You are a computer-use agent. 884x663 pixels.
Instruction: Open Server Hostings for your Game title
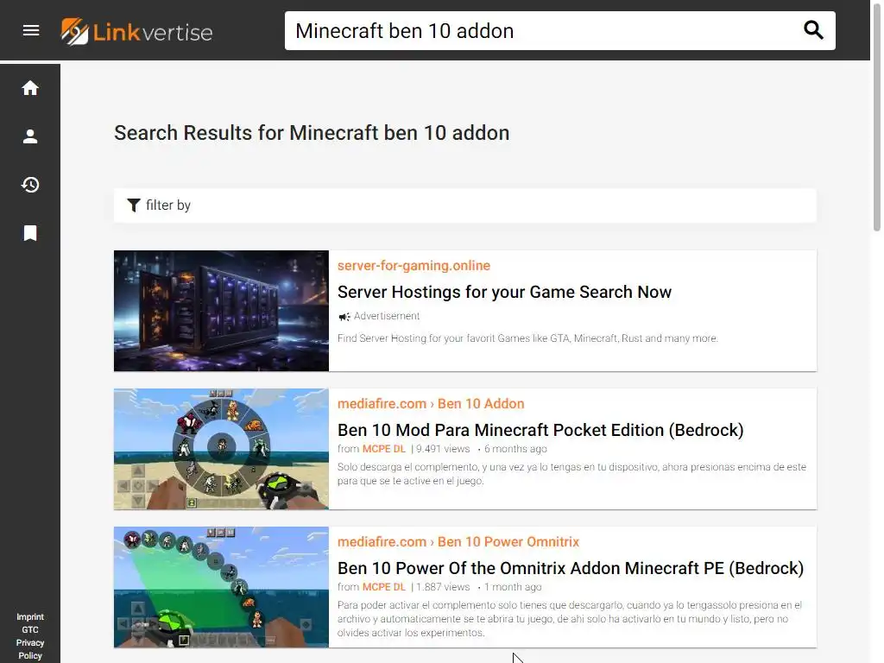coord(504,292)
